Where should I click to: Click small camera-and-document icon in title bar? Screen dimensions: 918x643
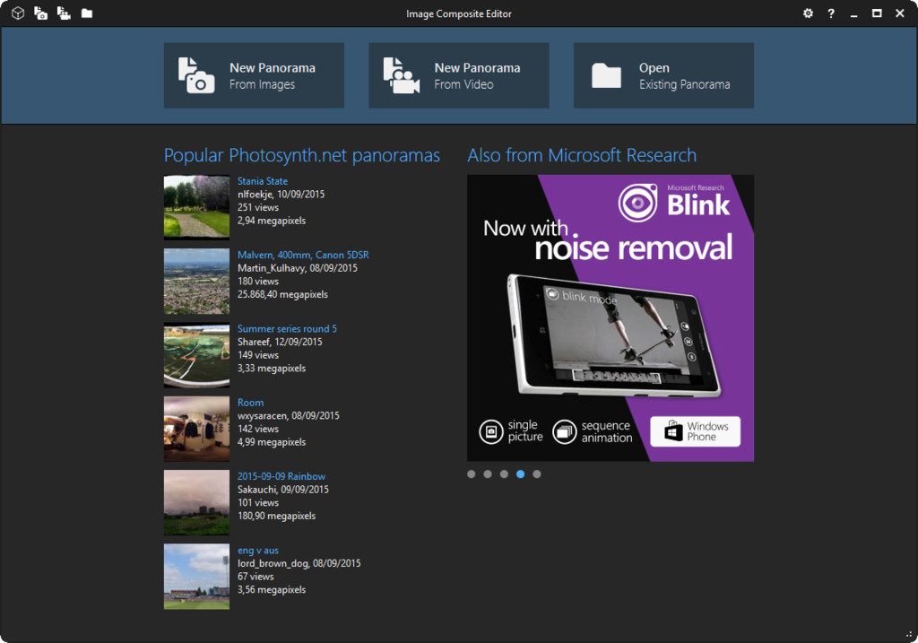coord(41,13)
